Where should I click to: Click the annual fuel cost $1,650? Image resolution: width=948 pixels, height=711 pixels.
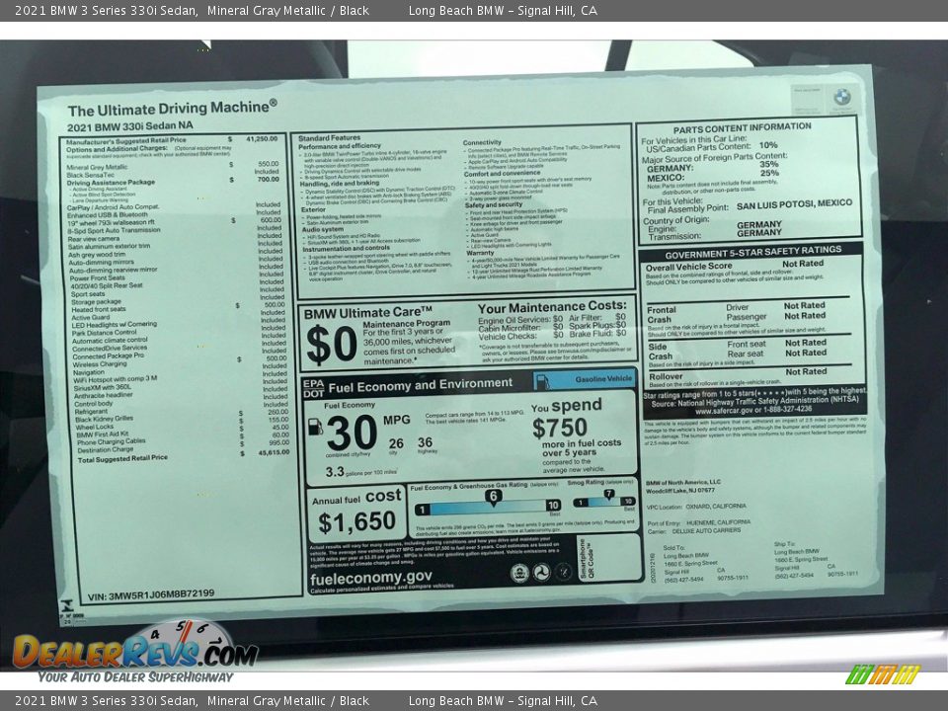click(356, 523)
